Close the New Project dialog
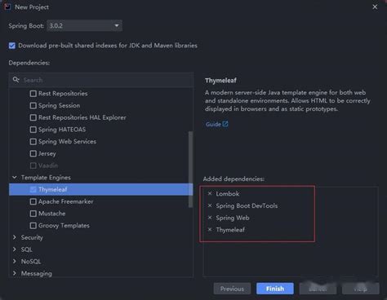Viewport: 387px width, 300px height. [375, 7]
